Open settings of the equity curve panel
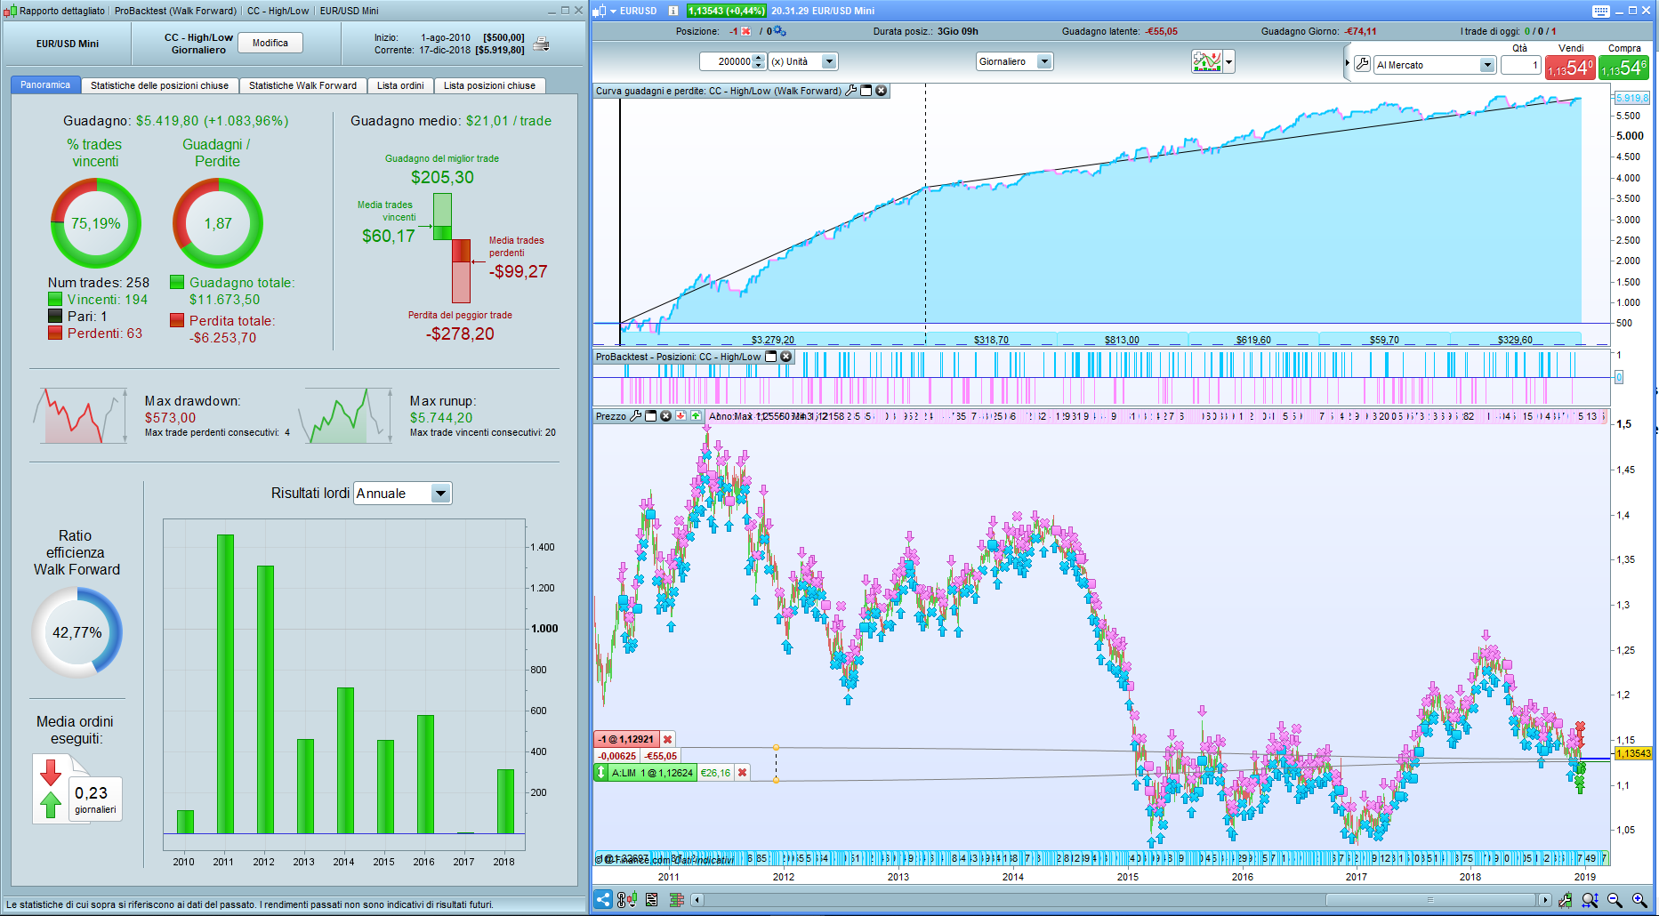The image size is (1659, 916). point(851,91)
